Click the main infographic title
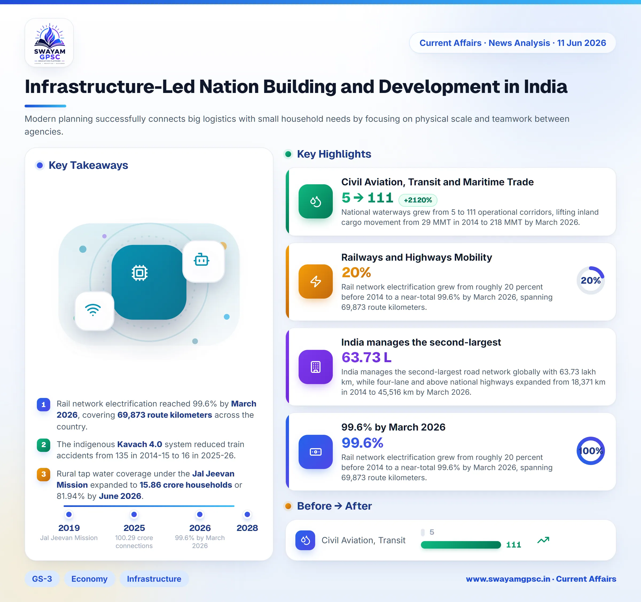 point(296,87)
